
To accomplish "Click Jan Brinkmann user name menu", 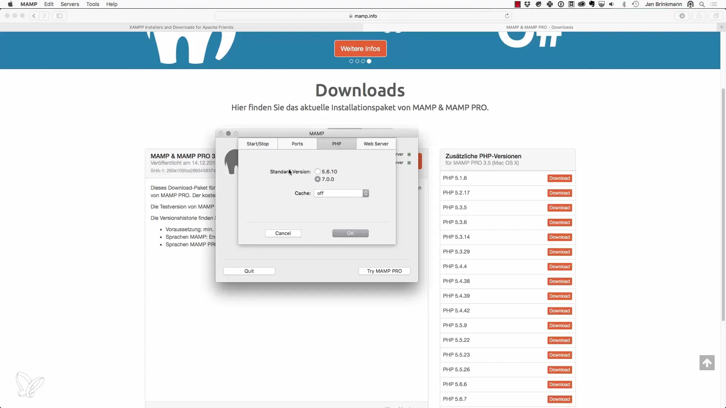I will pos(663,4).
